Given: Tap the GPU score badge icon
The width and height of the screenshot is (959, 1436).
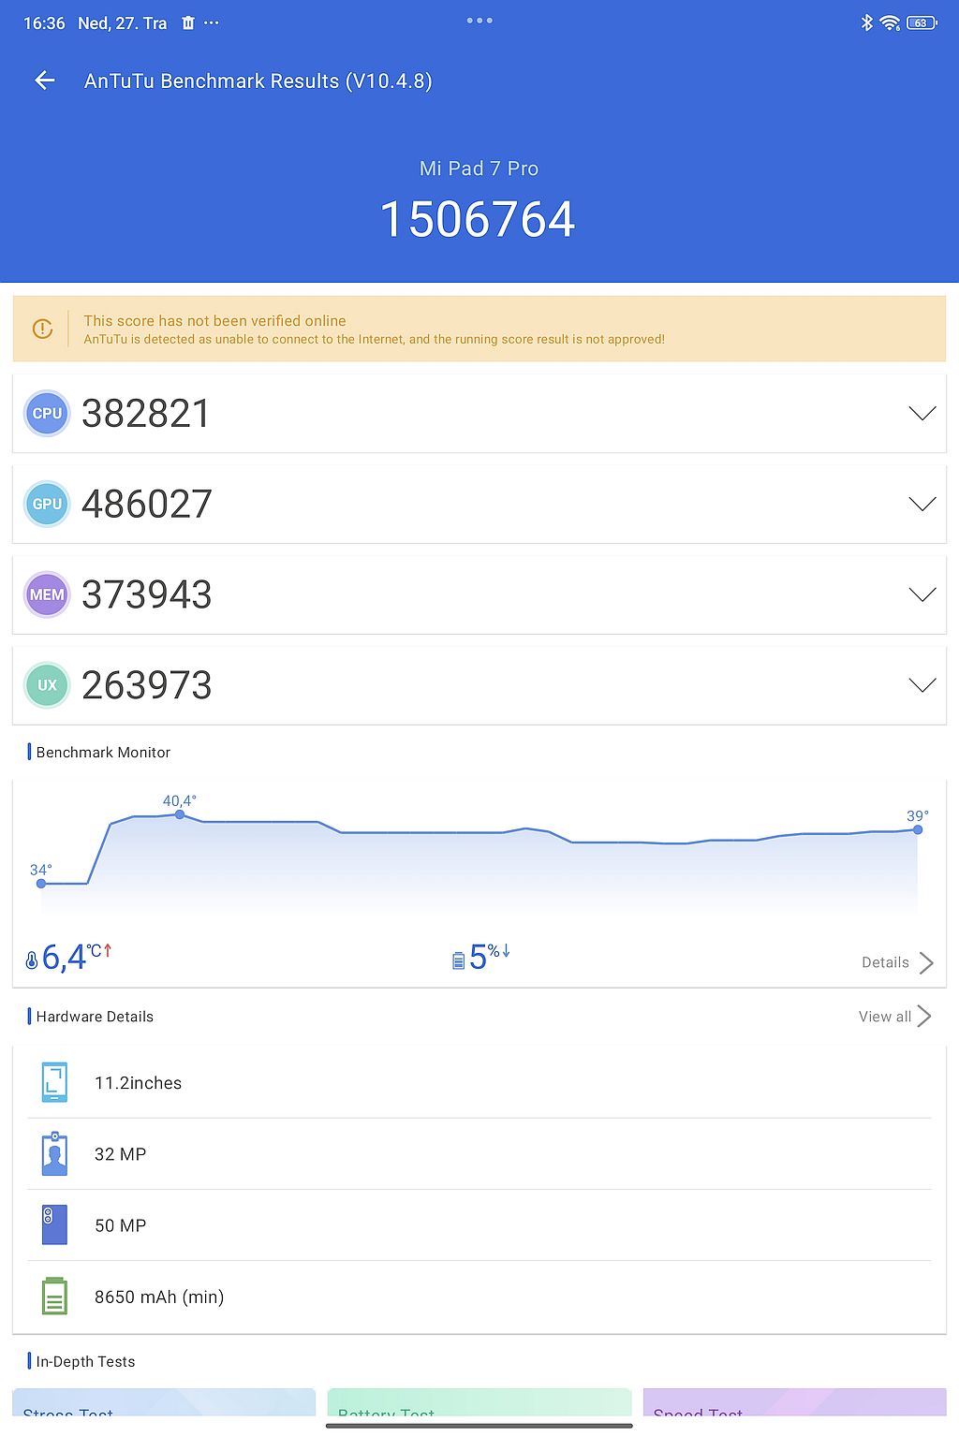Looking at the screenshot, I should click(47, 504).
